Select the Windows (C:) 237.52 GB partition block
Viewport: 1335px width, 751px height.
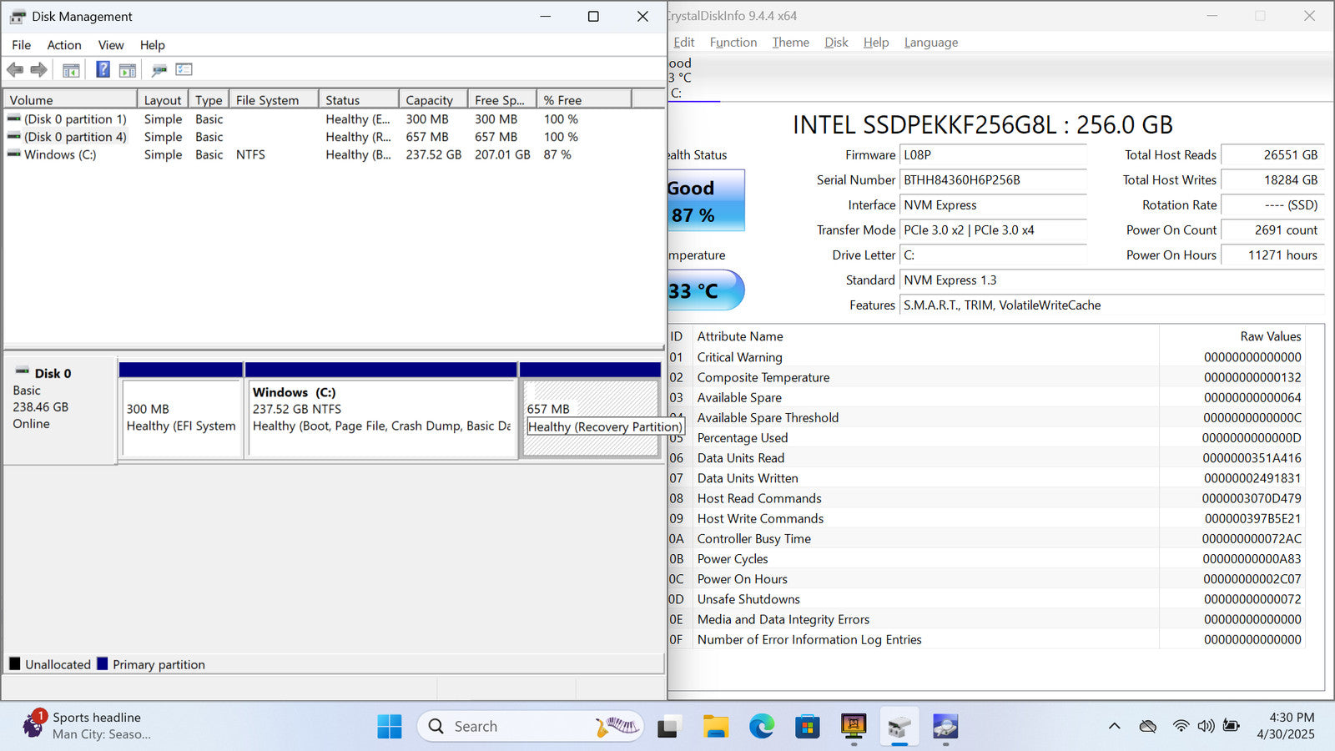382,418
